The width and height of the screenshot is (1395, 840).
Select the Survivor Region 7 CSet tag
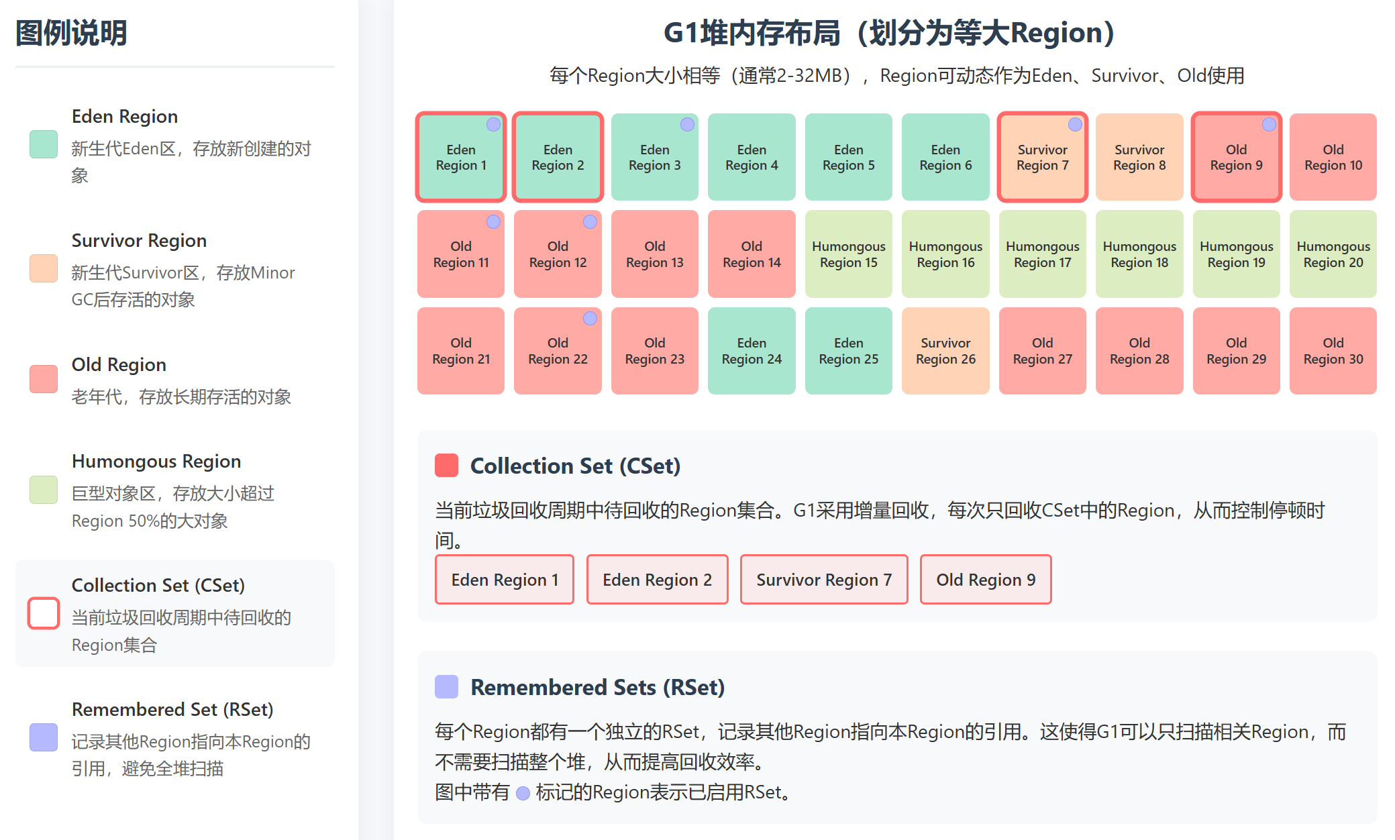point(824,580)
